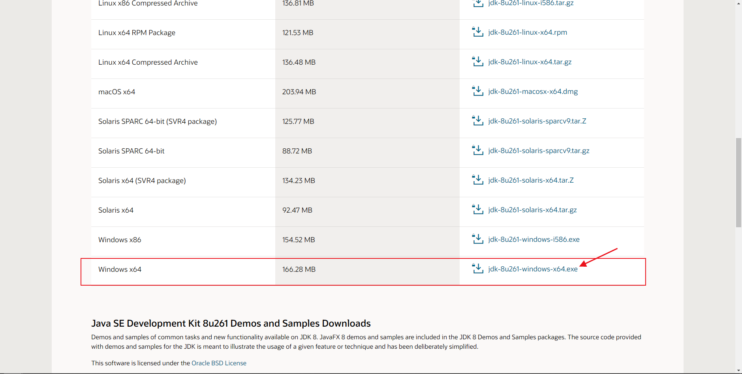Select '166.28 MB' file size
Screen dimensions: 742x374
click(x=299, y=269)
